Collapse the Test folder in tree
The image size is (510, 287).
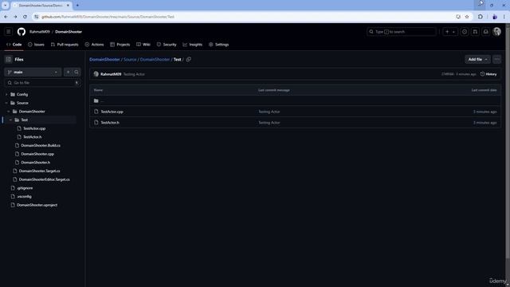[10, 120]
